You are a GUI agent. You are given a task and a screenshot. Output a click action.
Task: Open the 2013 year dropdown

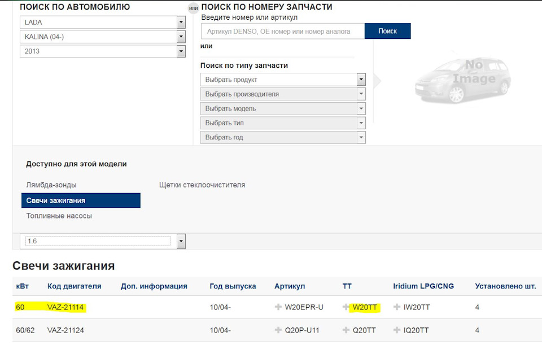[x=181, y=51]
